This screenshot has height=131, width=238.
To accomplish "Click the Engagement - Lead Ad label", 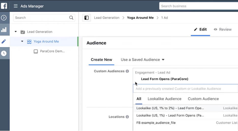I will (153, 73).
